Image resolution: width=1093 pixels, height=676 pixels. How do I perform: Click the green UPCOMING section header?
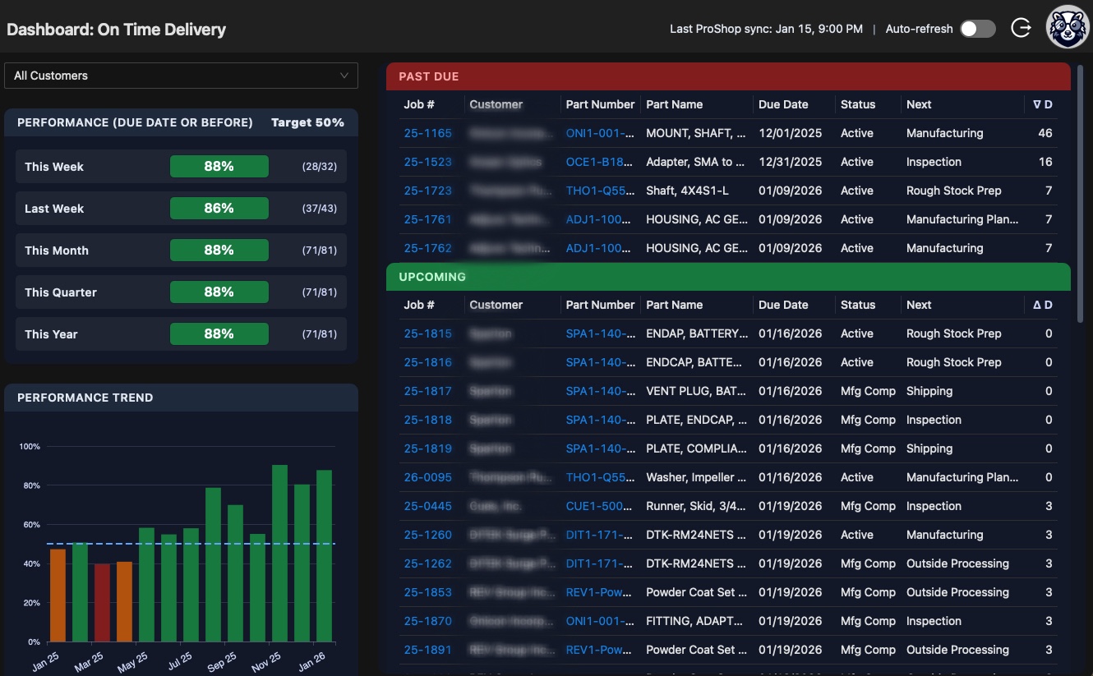tap(728, 277)
